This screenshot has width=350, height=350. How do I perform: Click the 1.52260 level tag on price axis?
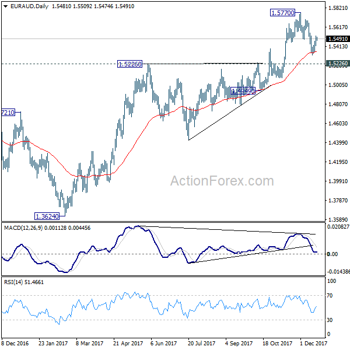338,64
